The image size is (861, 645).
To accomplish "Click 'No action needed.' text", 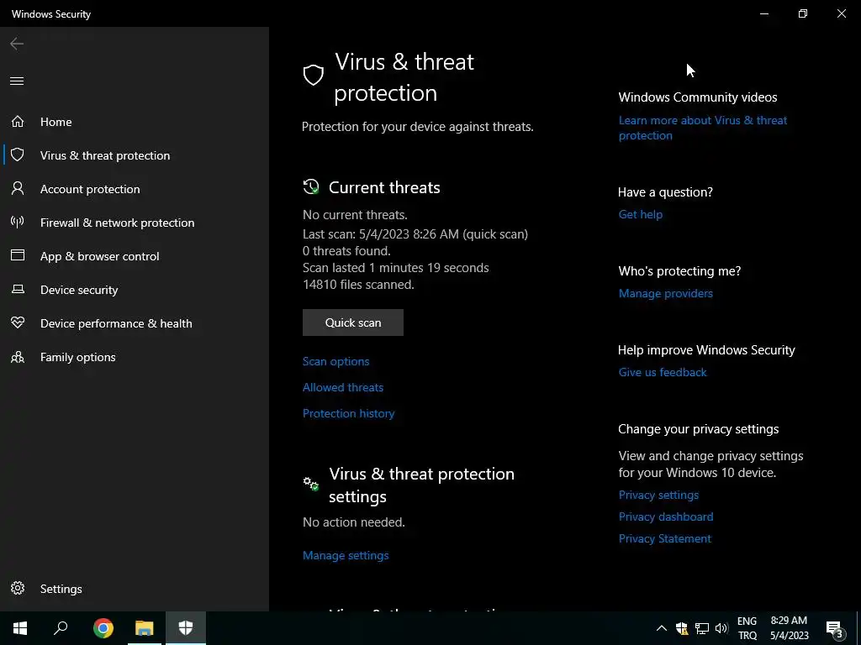I will (x=354, y=522).
